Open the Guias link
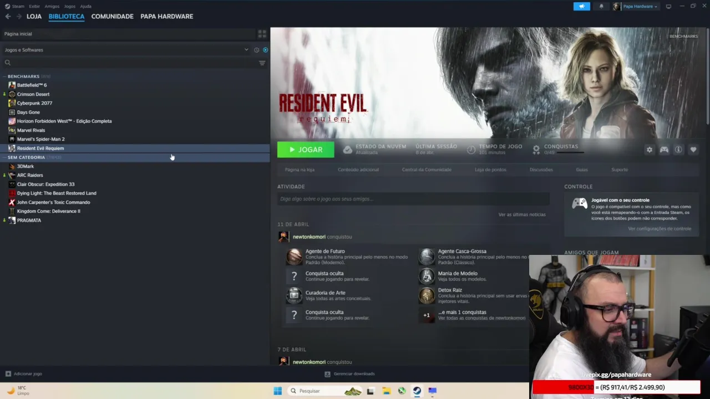 (582, 170)
